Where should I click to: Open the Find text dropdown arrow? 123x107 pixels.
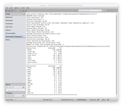[x=100, y=11]
